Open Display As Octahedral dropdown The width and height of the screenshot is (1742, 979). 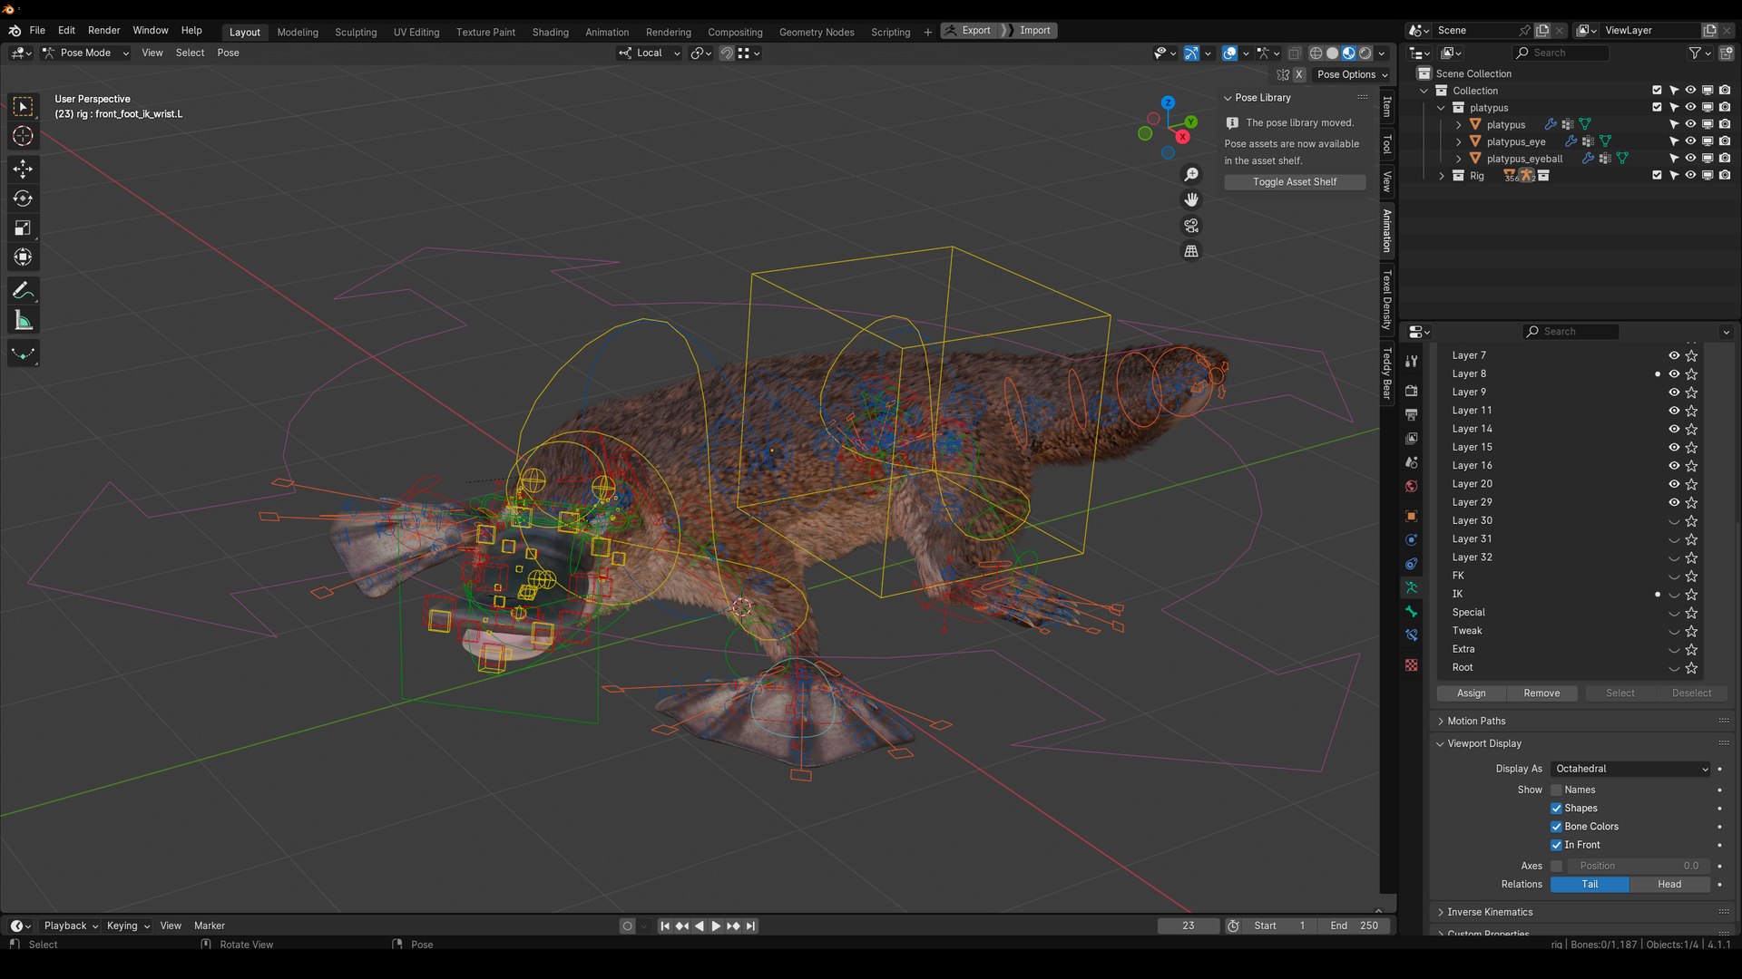pos(1631,769)
